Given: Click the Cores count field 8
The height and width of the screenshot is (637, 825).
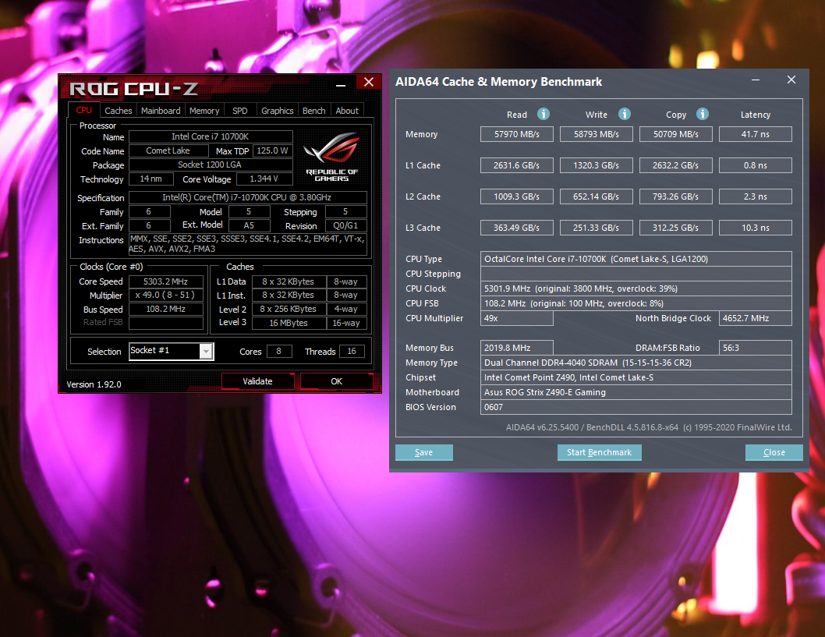Looking at the screenshot, I should [279, 352].
